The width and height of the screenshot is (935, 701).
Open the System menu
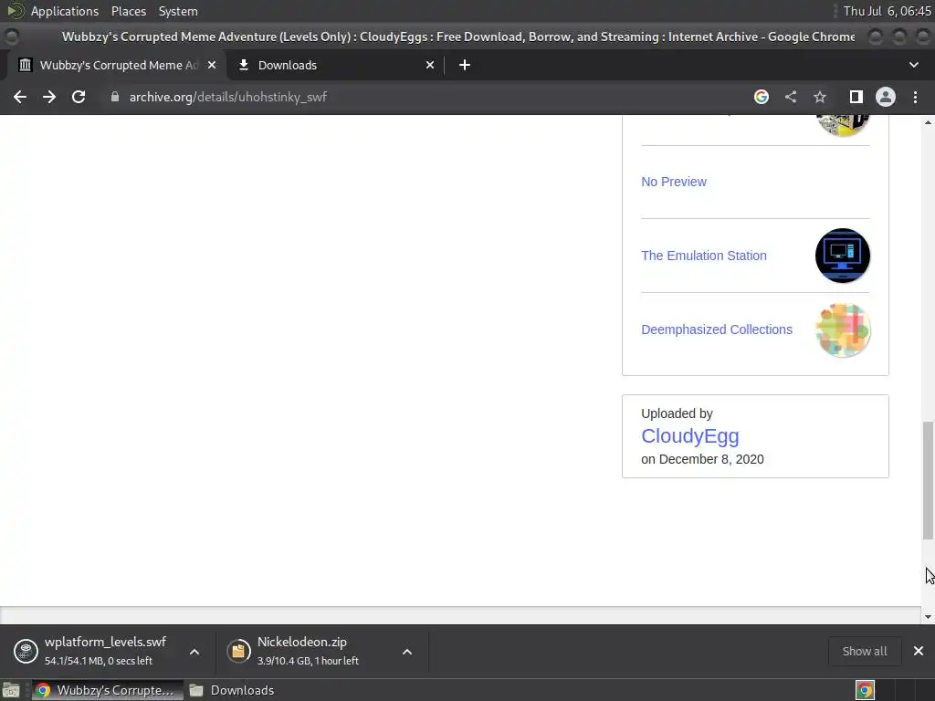(x=178, y=11)
